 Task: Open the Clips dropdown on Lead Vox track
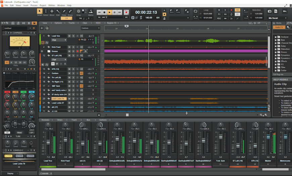click(59, 40)
